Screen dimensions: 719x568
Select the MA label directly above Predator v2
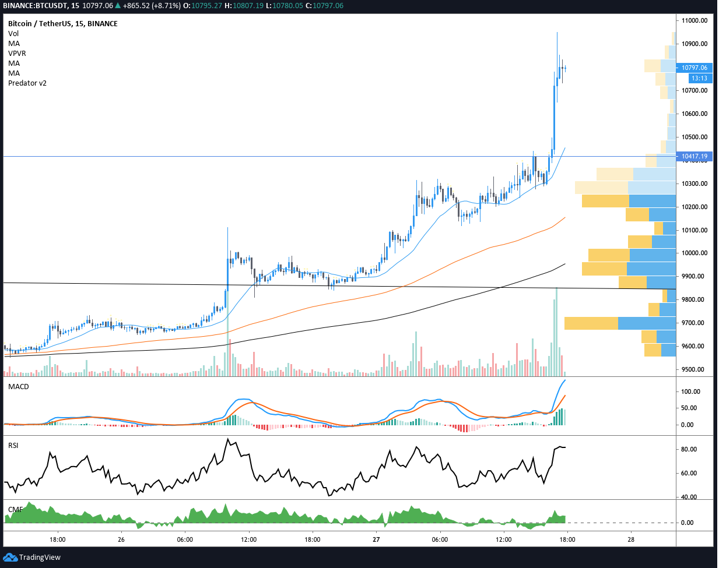pyautogui.click(x=14, y=73)
